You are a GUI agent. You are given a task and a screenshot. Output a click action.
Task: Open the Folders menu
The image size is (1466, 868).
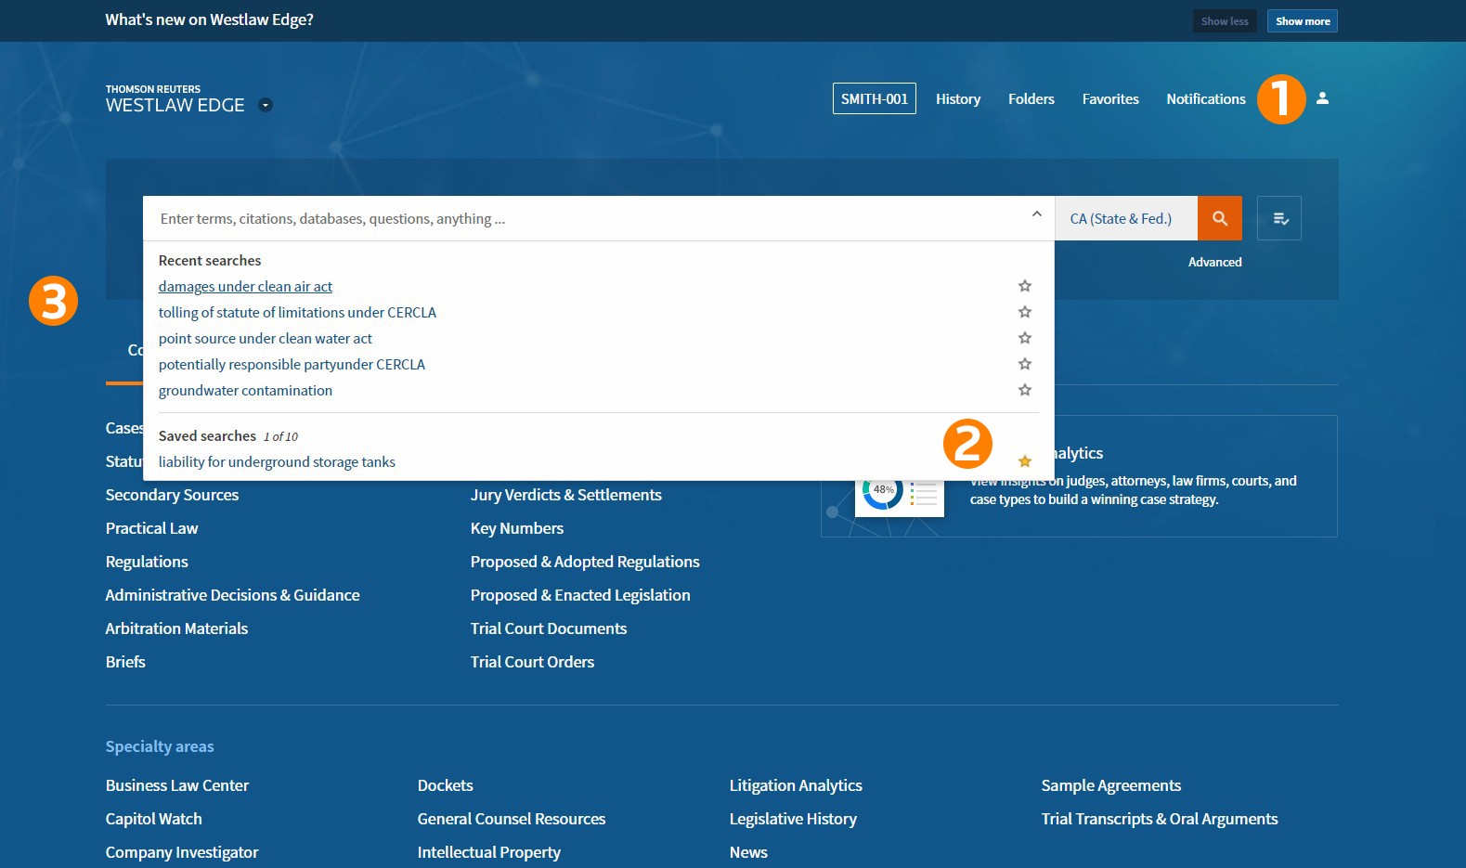tap(1031, 98)
